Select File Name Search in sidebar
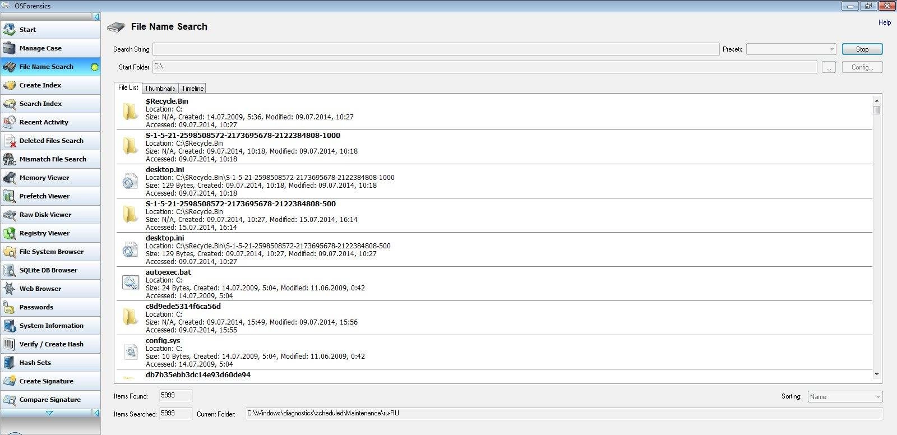Viewport: 897px width, 435px height. (x=50, y=67)
